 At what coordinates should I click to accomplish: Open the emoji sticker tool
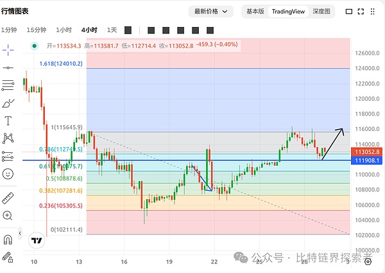(x=8, y=173)
